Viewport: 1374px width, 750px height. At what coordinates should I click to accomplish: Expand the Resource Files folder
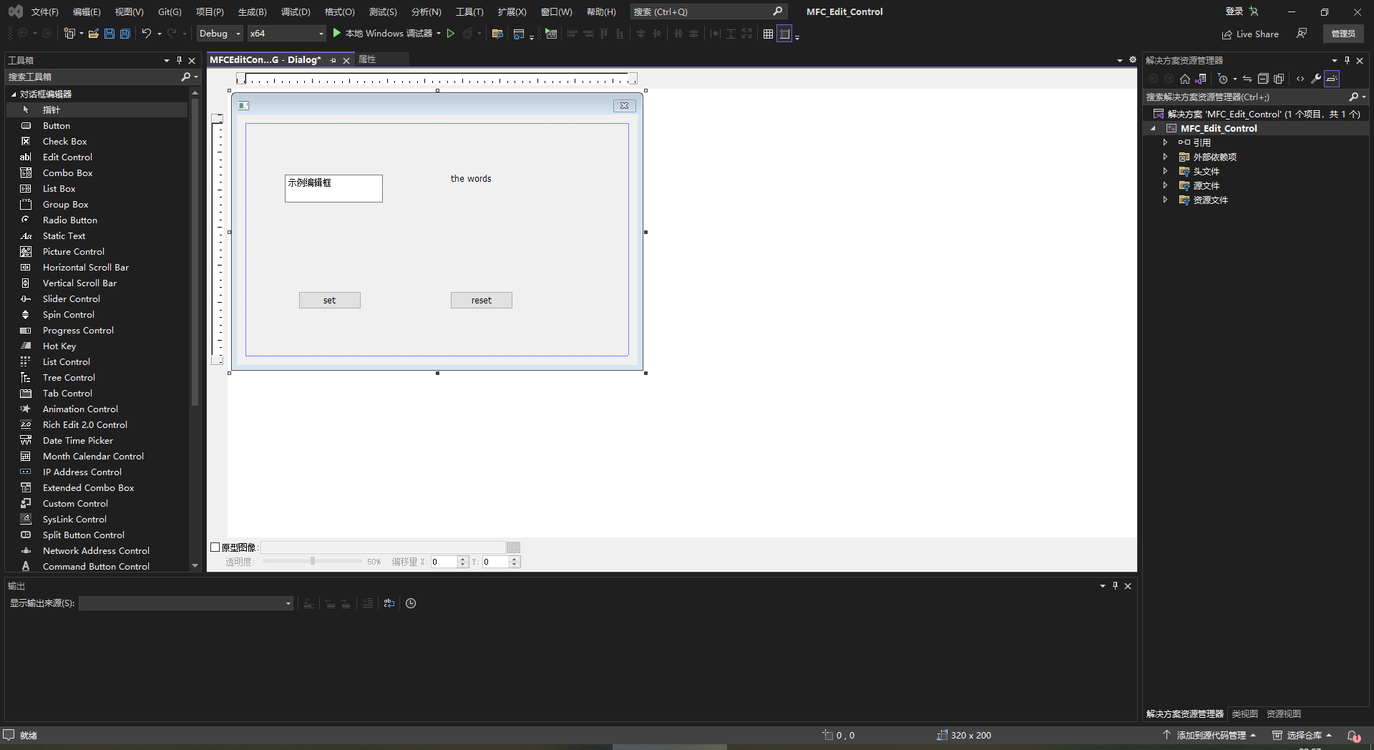(1165, 200)
